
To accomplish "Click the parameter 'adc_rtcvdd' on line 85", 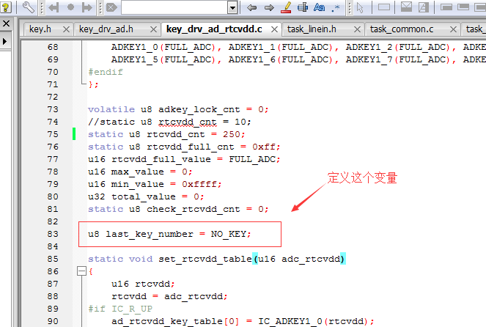I will [311, 259].
